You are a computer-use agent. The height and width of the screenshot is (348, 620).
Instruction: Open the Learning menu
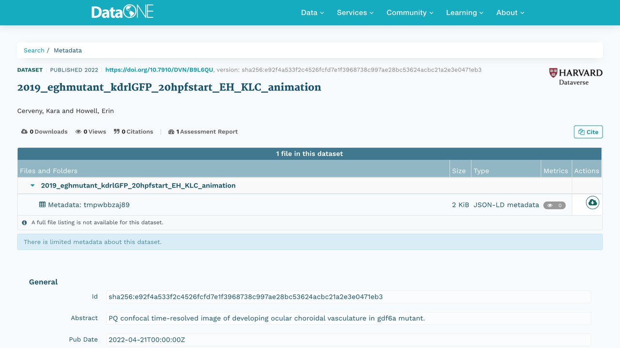pos(465,13)
